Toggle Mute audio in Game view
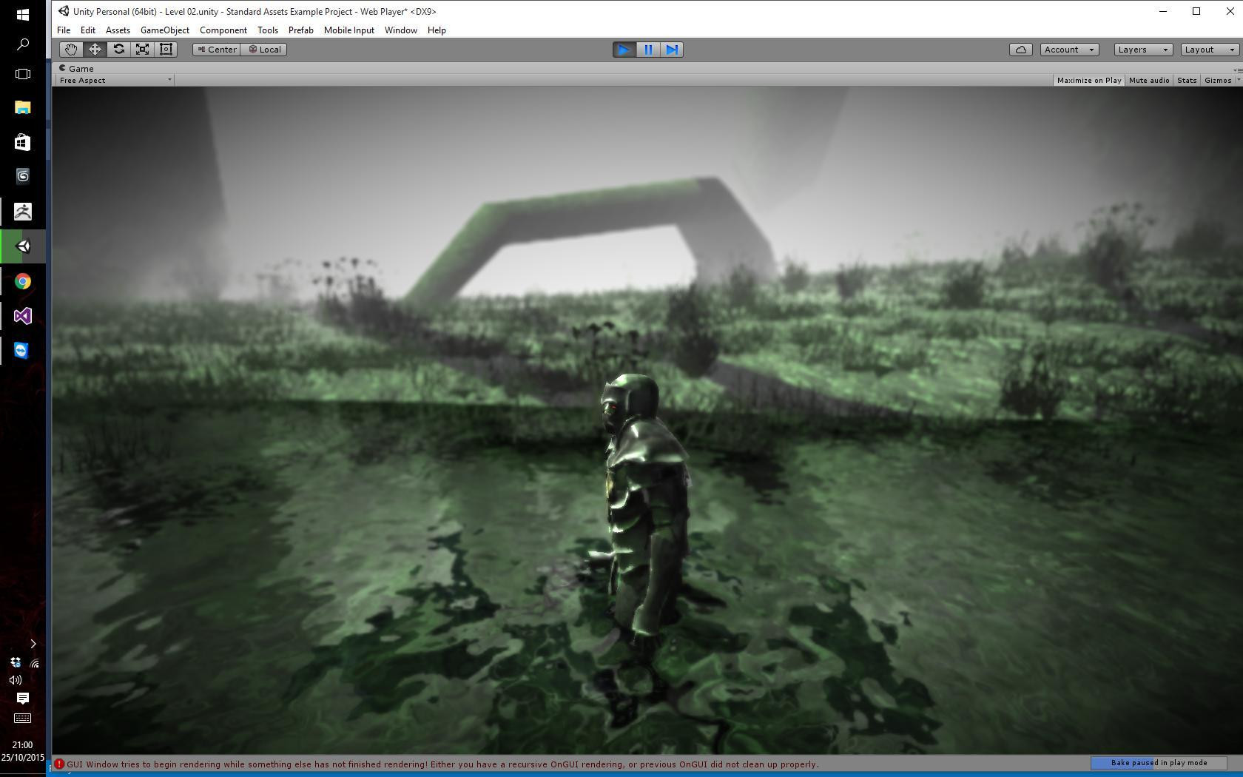Screen dimensions: 1243x777 coord(1149,80)
